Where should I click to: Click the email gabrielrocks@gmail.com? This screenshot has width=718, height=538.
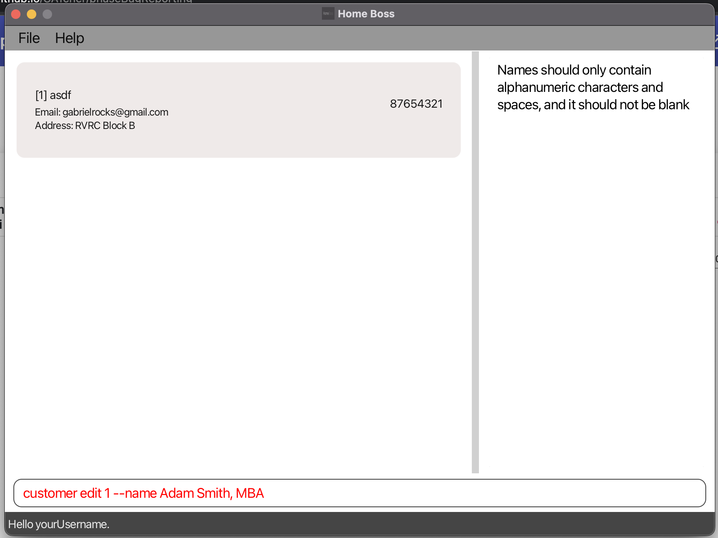115,112
